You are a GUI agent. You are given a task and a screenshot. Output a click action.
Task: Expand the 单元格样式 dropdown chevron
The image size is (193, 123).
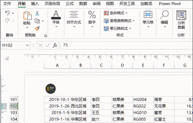click(x=130, y=29)
